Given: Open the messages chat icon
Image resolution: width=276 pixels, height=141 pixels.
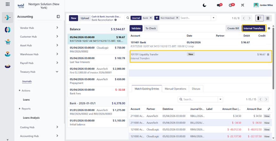Looking at the screenshot, I should pos(219,5).
